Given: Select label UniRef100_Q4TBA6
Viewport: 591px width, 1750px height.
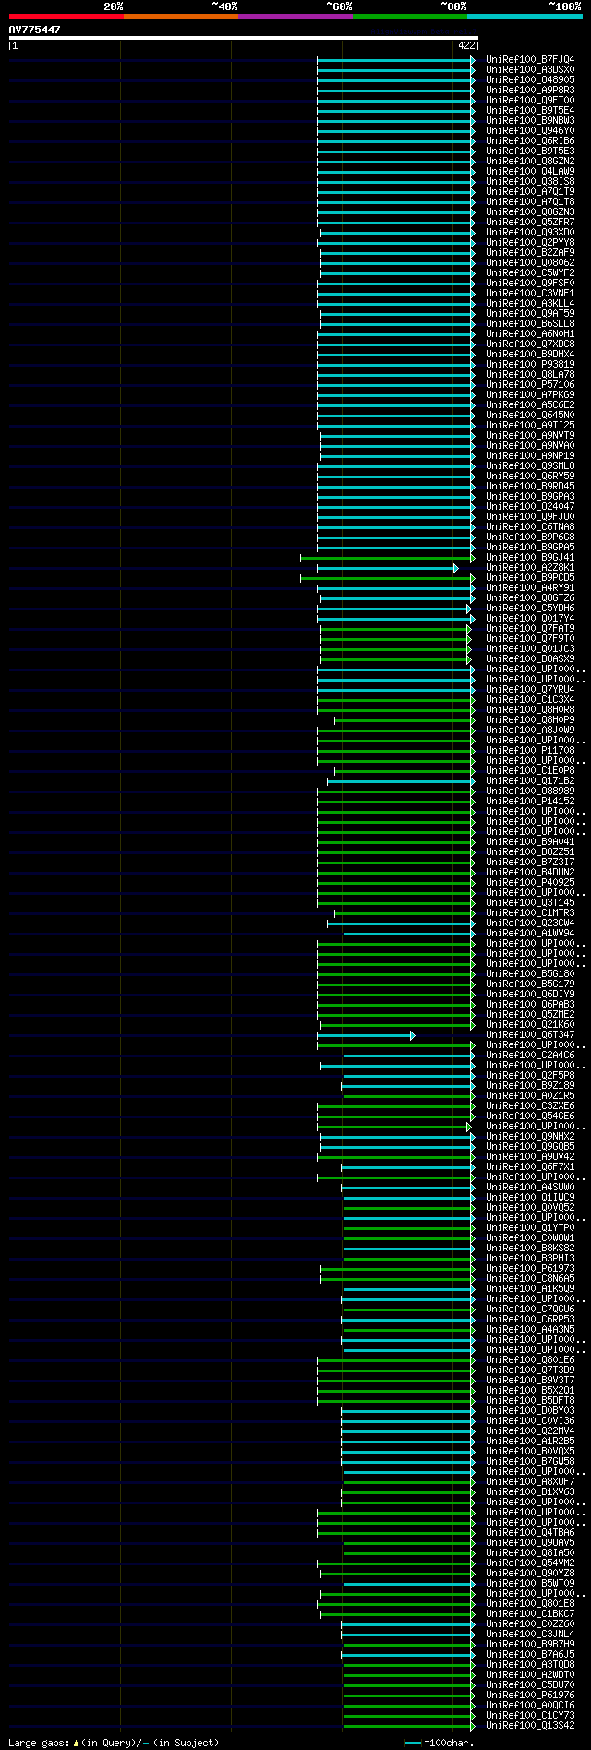Looking at the screenshot, I should tap(530, 1533).
